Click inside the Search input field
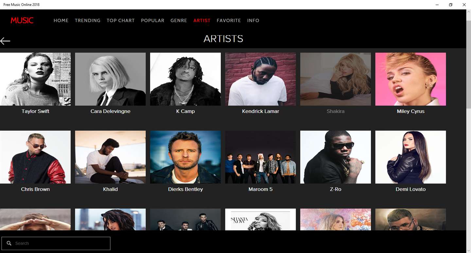This screenshot has height=253, width=471. [56, 244]
